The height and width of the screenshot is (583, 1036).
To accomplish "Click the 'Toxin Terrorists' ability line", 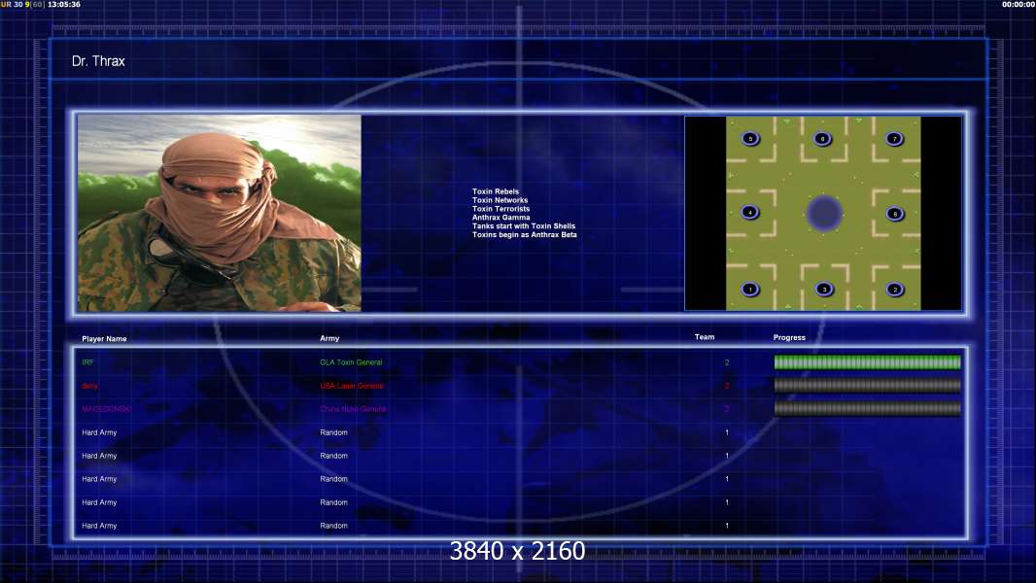I will click(x=501, y=209).
